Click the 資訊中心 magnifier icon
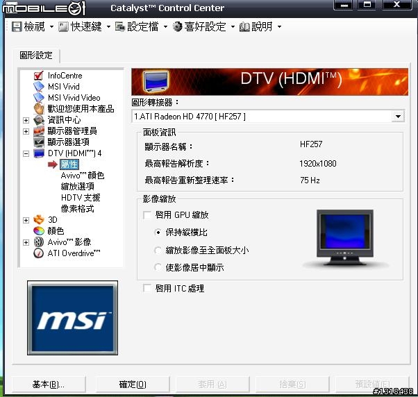Viewport: 418px width, 397px height. pyautogui.click(x=39, y=120)
